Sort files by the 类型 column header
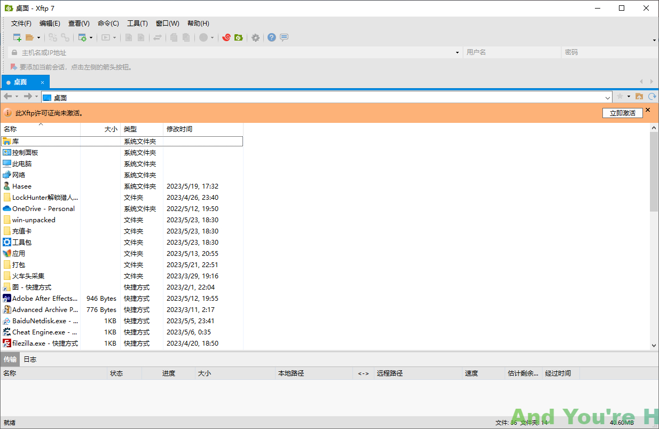Screen dimensions: 659x429 click(142, 129)
